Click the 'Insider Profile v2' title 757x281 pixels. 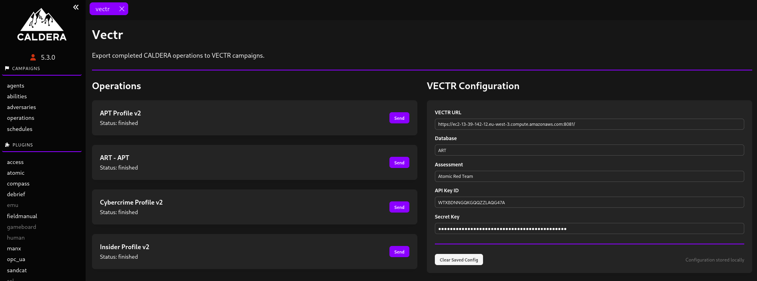[125, 247]
